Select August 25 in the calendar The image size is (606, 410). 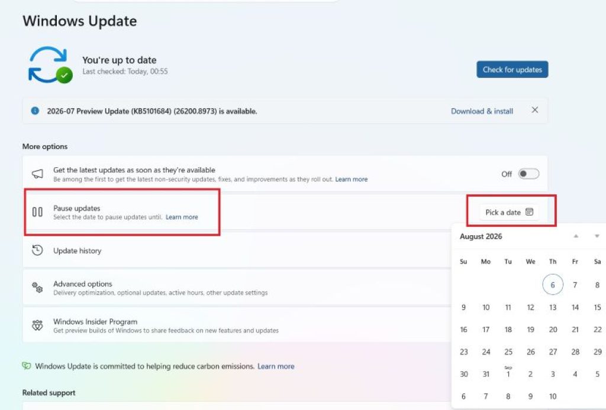(x=508, y=352)
